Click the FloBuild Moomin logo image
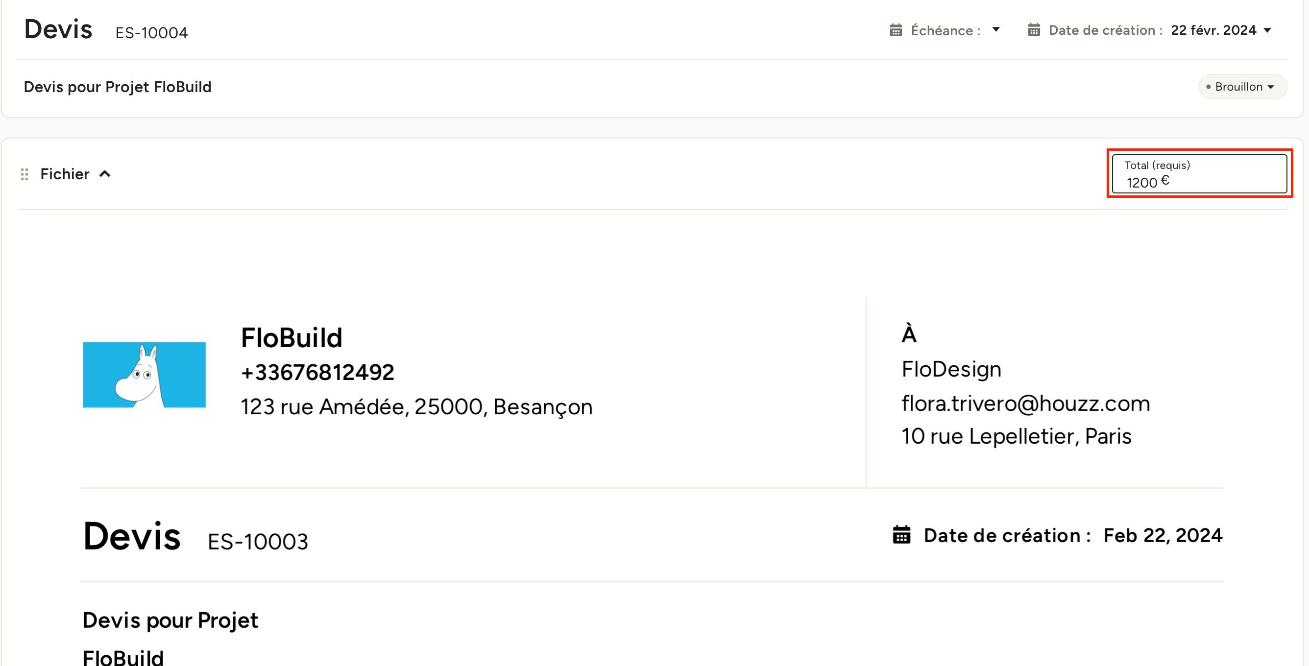Screen dimensions: 1309x666 tap(145, 375)
